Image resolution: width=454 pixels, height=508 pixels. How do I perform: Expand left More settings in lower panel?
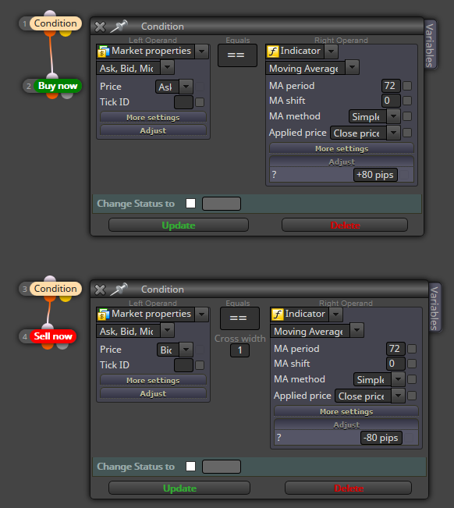[153, 380]
